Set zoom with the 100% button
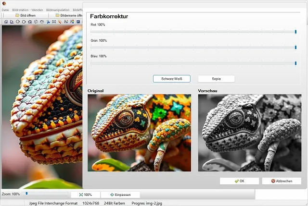 tap(86, 194)
